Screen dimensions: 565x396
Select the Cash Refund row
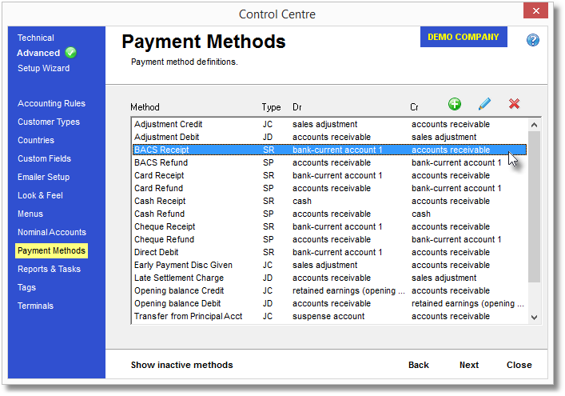[330, 214]
